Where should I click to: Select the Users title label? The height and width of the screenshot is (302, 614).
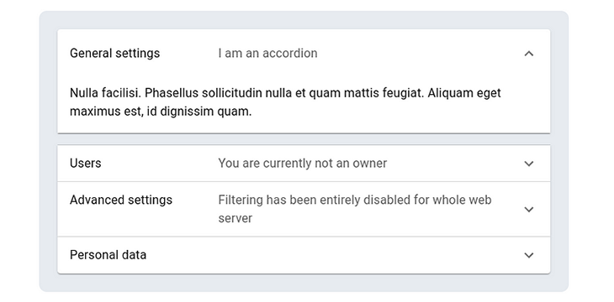tap(85, 163)
